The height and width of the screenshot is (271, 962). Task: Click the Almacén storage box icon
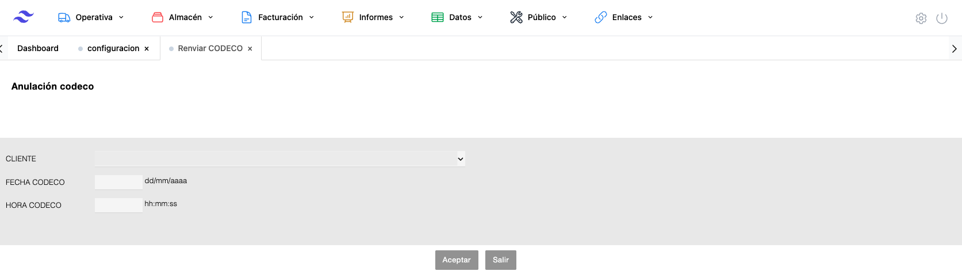point(158,17)
